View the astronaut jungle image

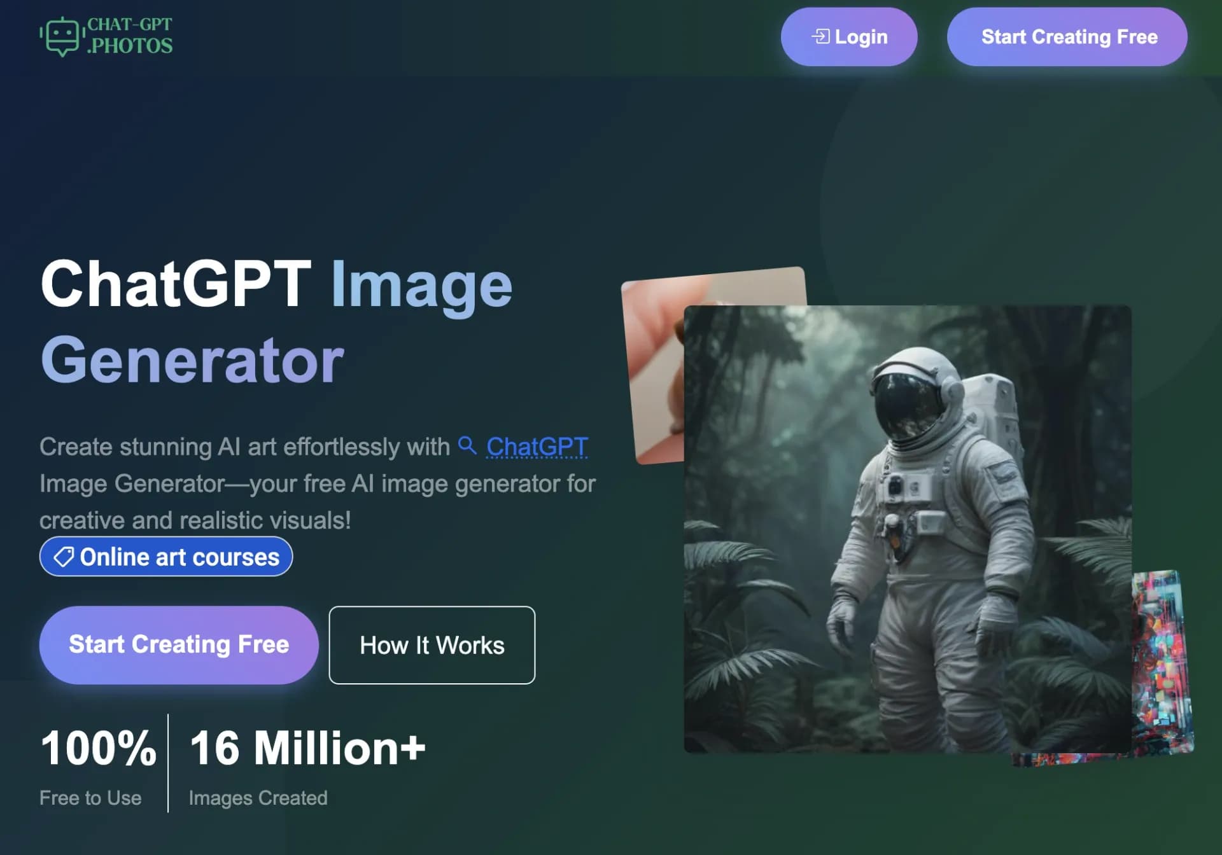(908, 529)
